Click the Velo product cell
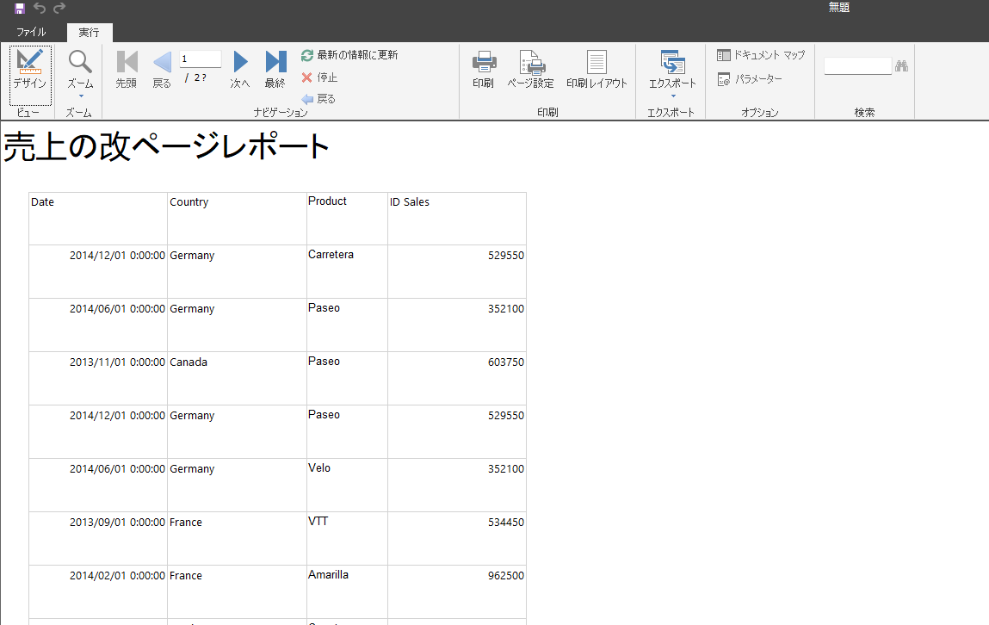Viewport: 989px width, 625px height. pos(347,485)
